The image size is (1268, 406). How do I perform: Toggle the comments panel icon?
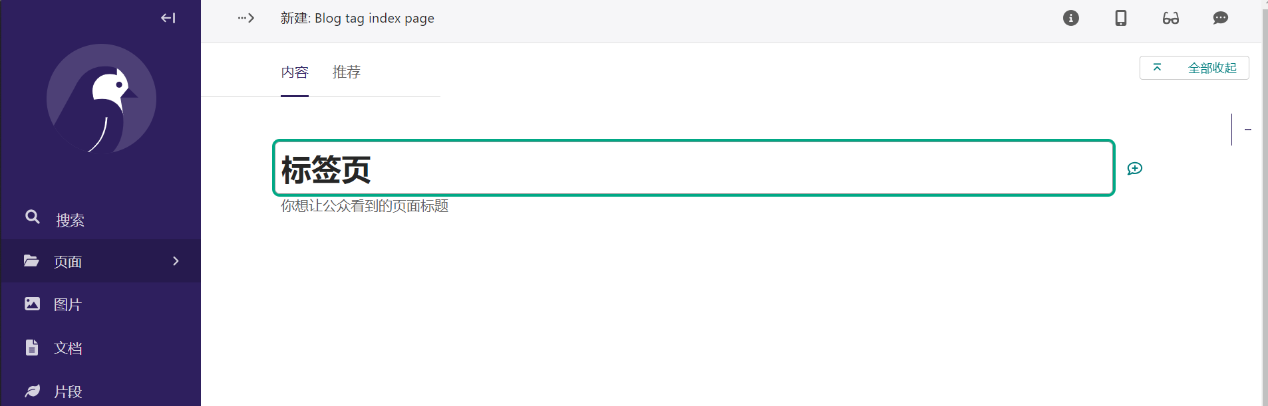pyautogui.click(x=1221, y=18)
